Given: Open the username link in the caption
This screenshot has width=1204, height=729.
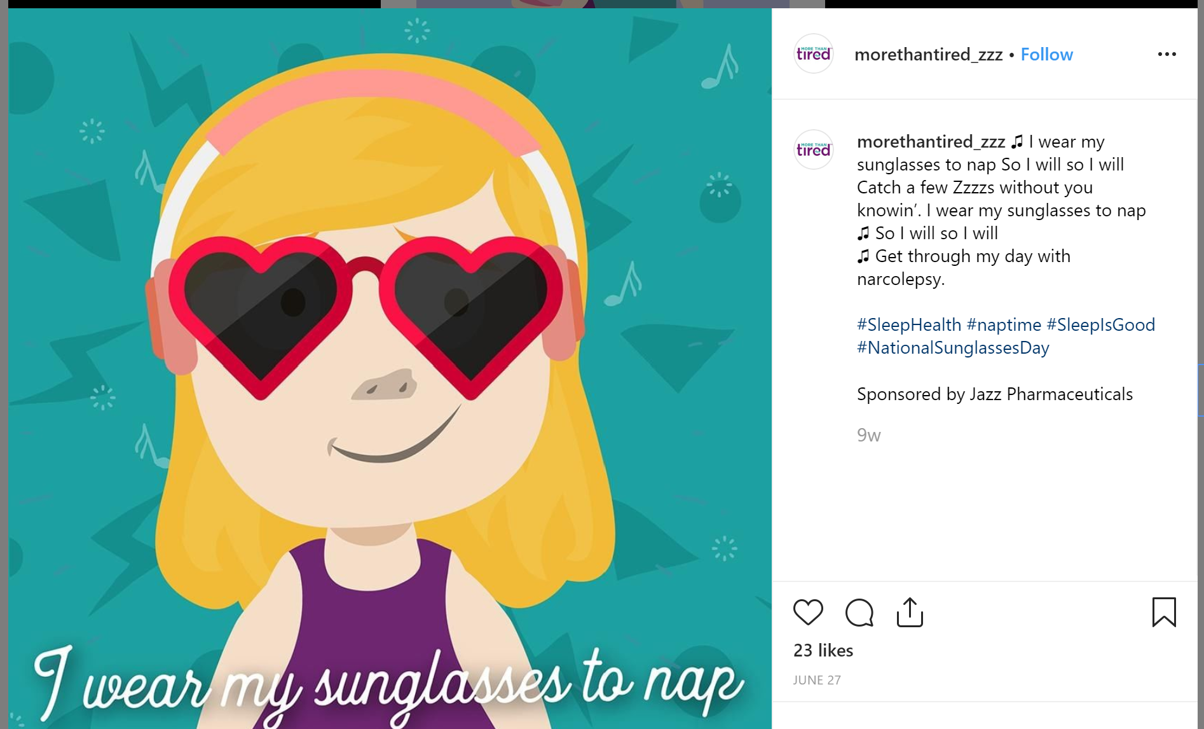Looking at the screenshot, I should 931,141.
